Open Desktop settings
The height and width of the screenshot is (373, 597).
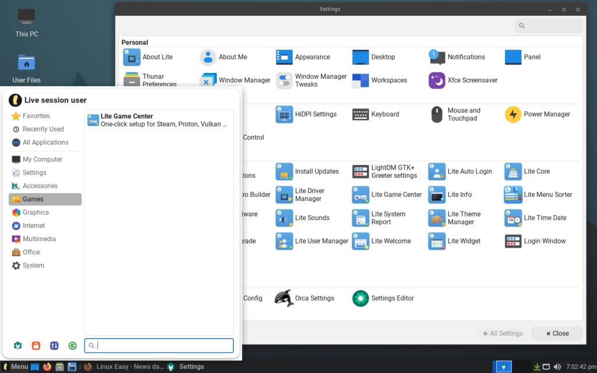(374, 57)
